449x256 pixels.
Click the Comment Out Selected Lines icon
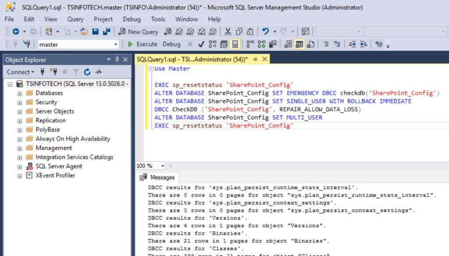coord(326,44)
